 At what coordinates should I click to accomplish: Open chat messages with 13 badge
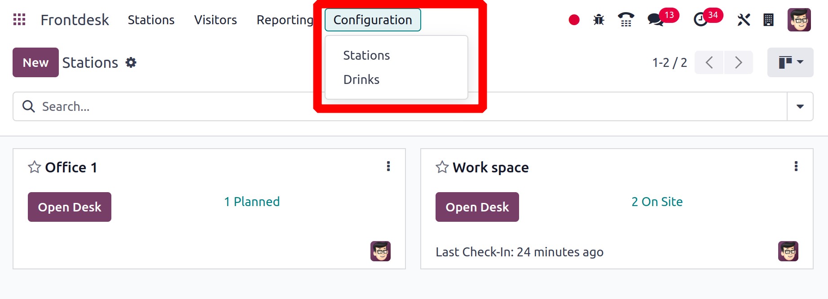point(656,20)
